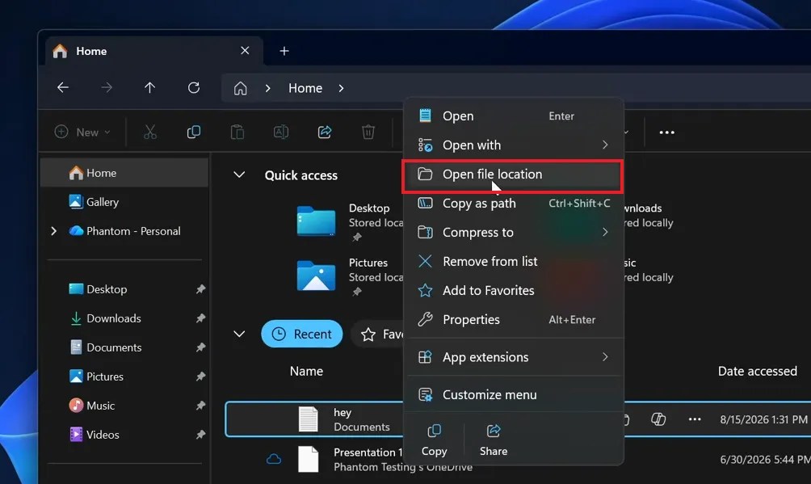The image size is (811, 484).
Task: Open Desktop in the navigation pane
Action: point(124,289)
